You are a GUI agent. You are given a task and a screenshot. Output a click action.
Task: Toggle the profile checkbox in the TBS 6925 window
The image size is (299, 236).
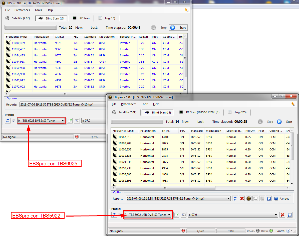[14, 120]
